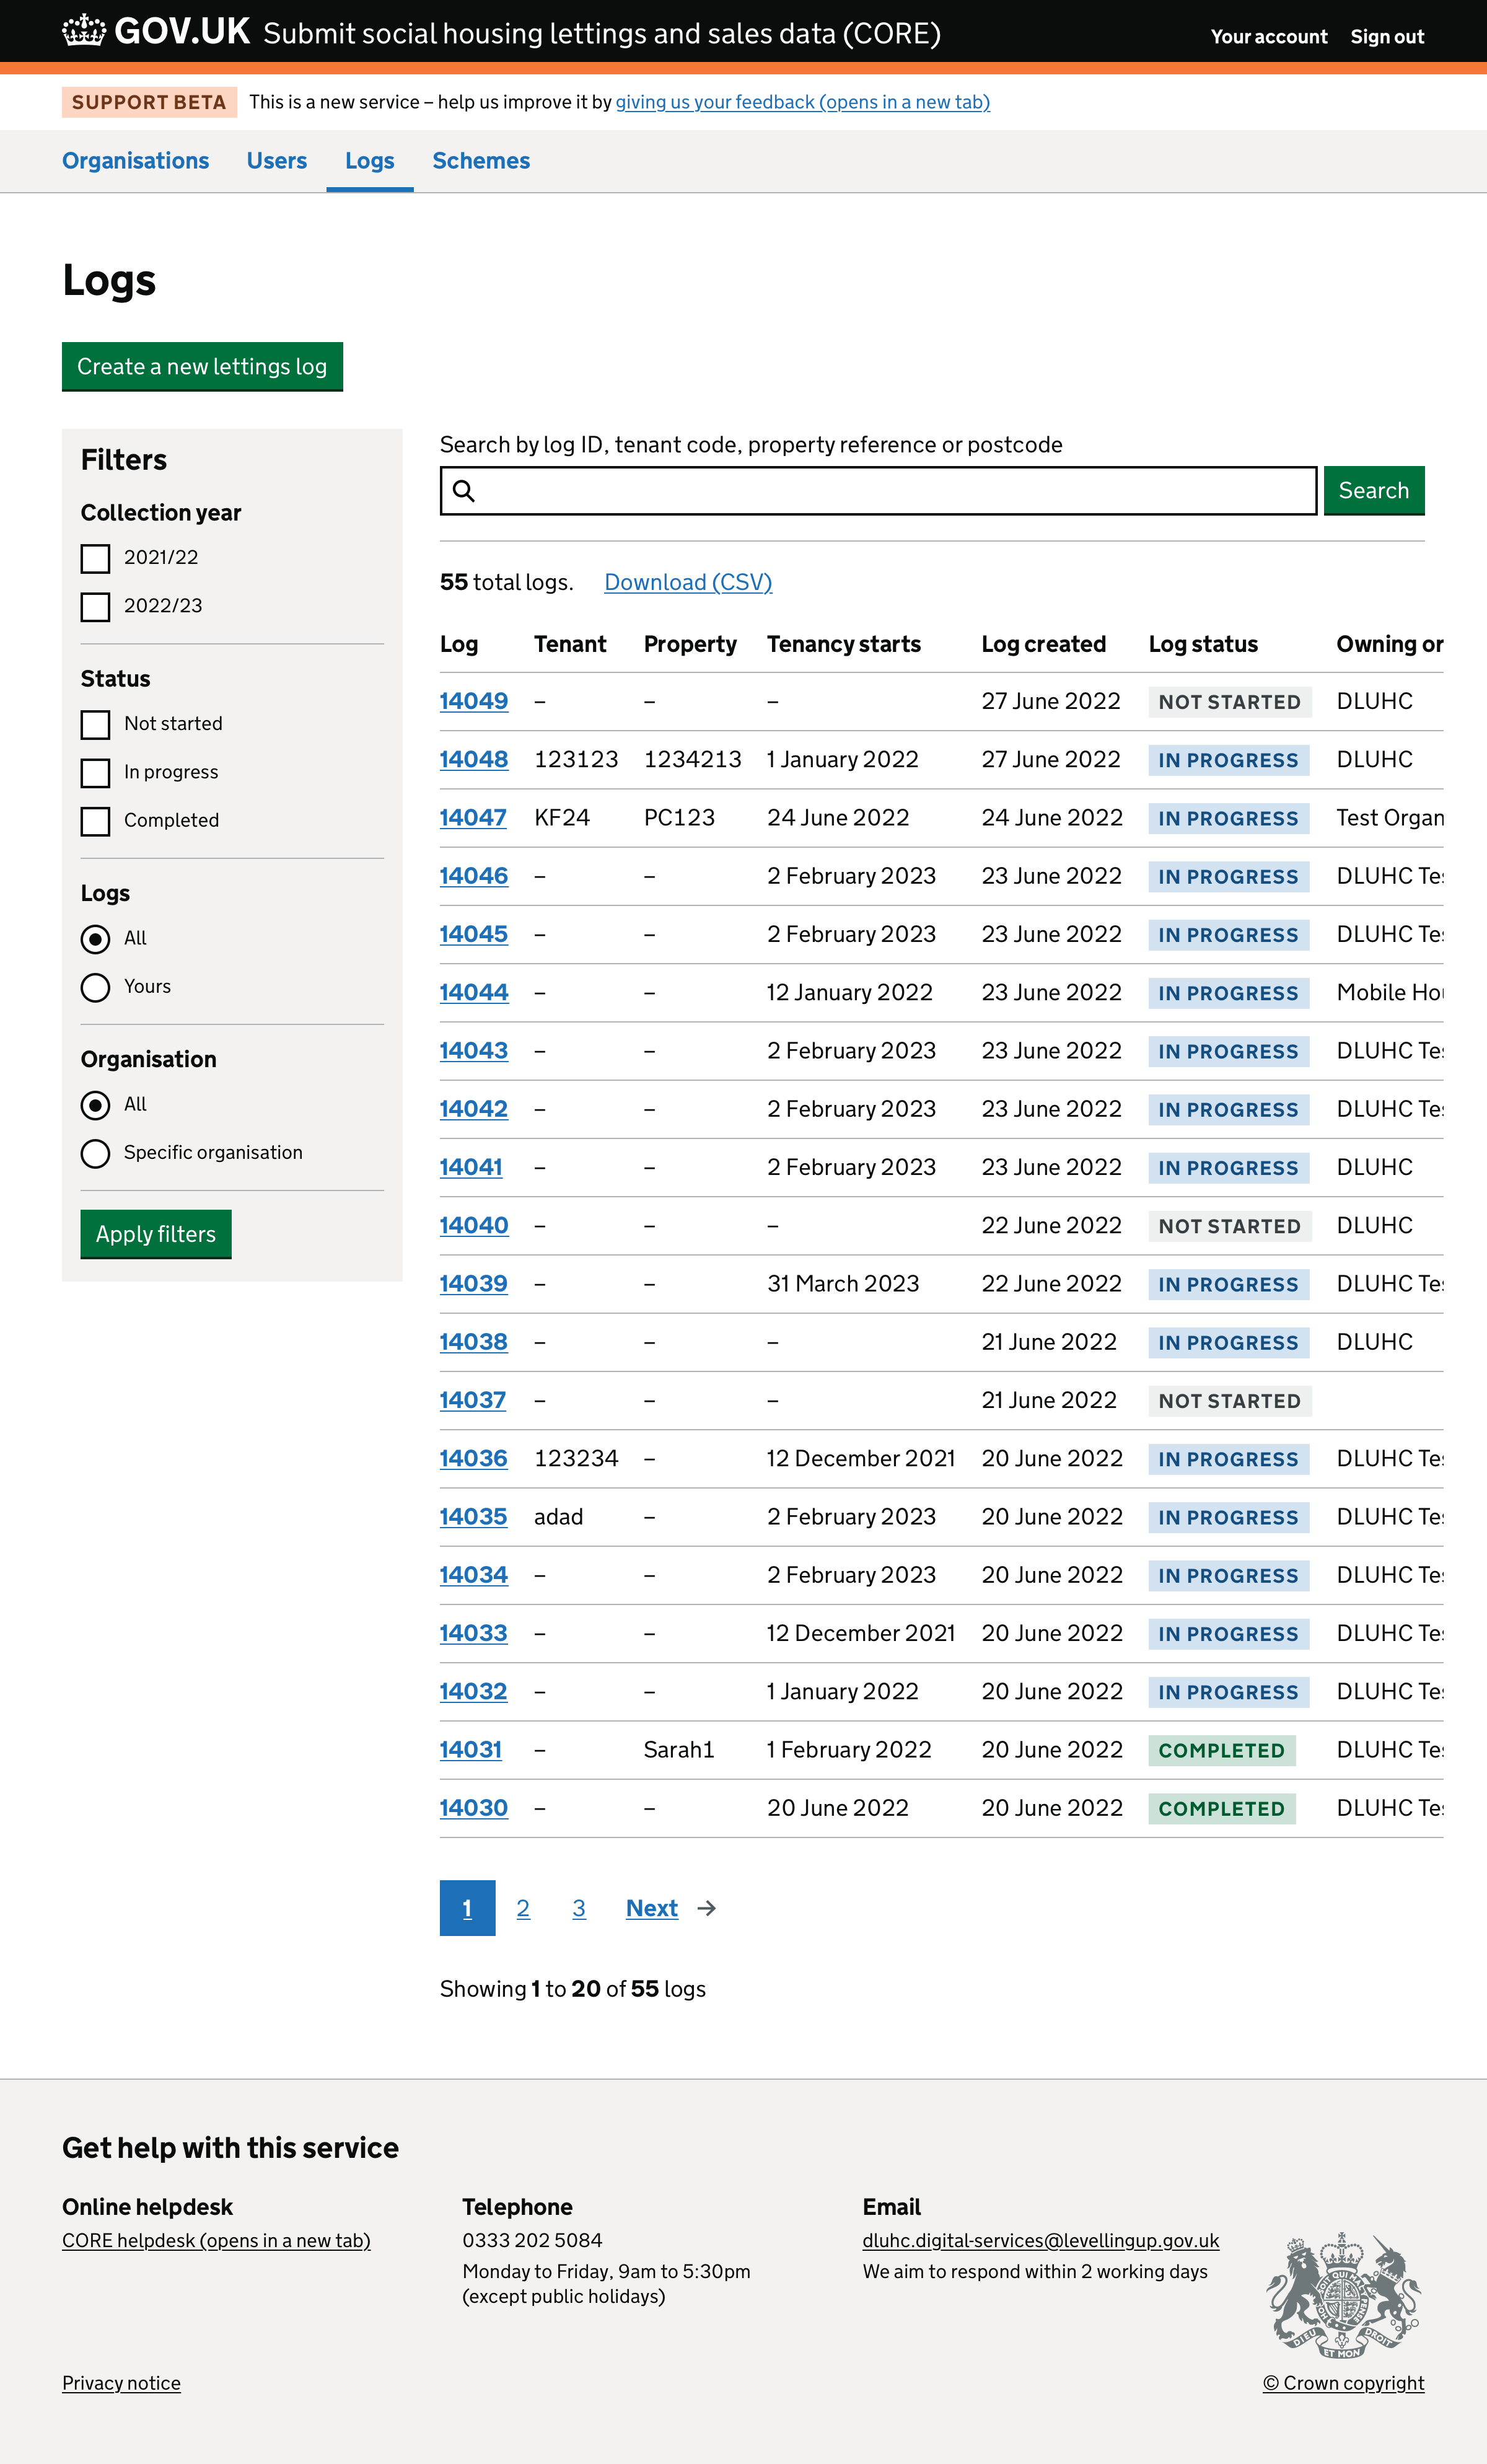Check the 2021/22 collection year filter
Image resolution: width=1487 pixels, height=2464 pixels.
[95, 559]
